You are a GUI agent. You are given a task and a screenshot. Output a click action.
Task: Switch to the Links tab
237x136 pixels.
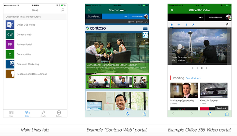tap(27, 114)
